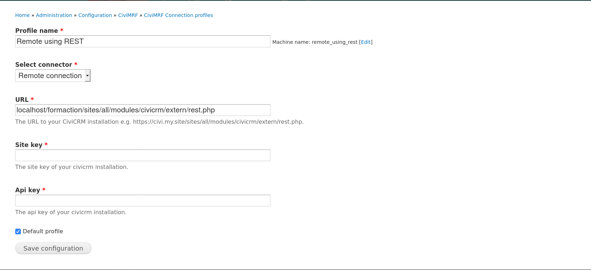Navigate to the Configuration breadcrumb link
Image resolution: width=591 pixels, height=270 pixels.
click(x=95, y=15)
